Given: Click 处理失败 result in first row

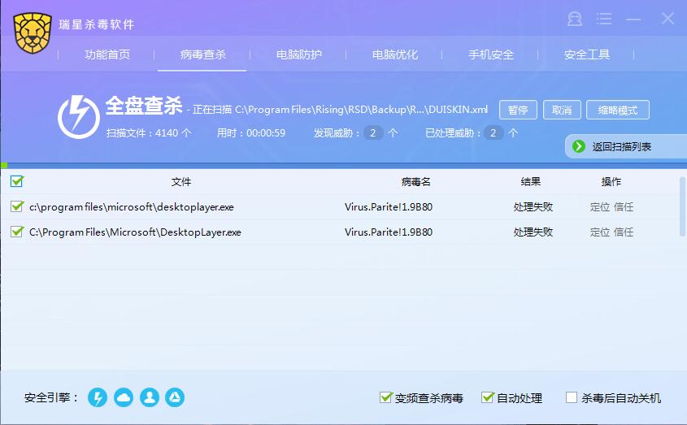Looking at the screenshot, I should point(533,206).
